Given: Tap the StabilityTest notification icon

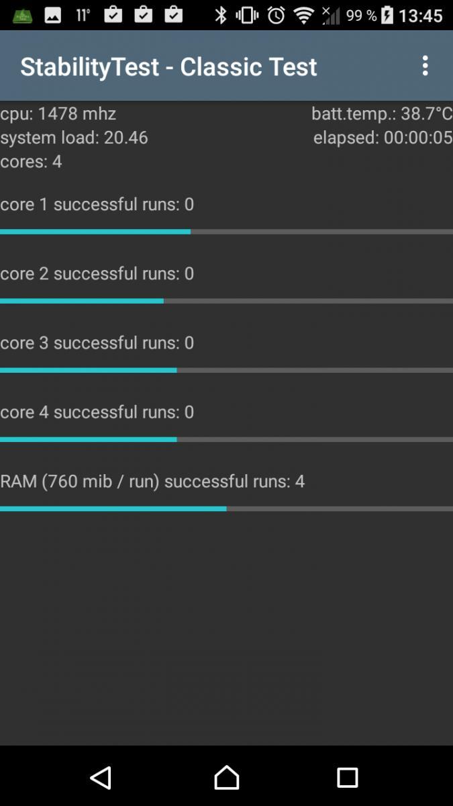Looking at the screenshot, I should [x=23, y=15].
